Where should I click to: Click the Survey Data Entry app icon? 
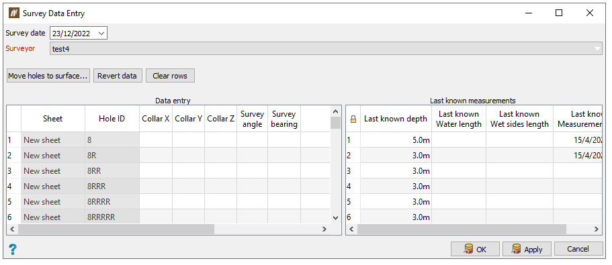(14, 13)
